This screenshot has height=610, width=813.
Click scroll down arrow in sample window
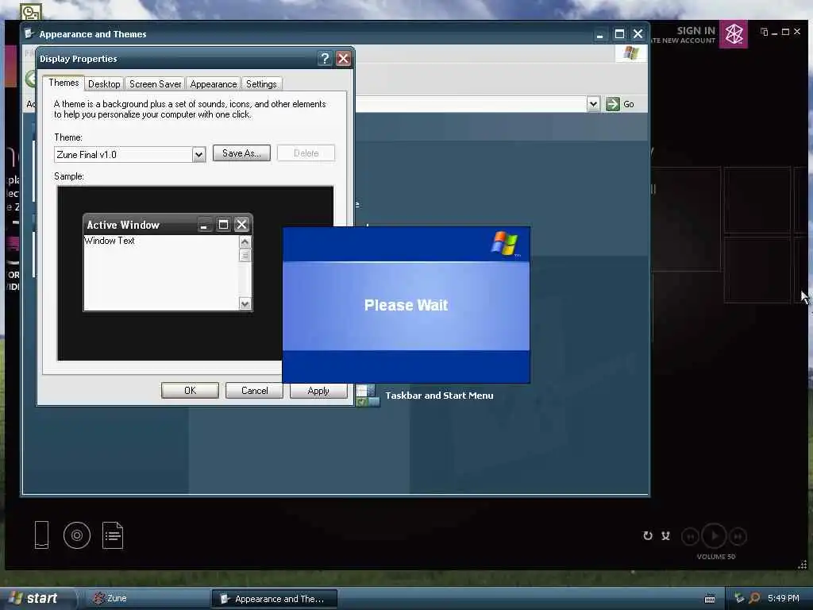coord(245,304)
